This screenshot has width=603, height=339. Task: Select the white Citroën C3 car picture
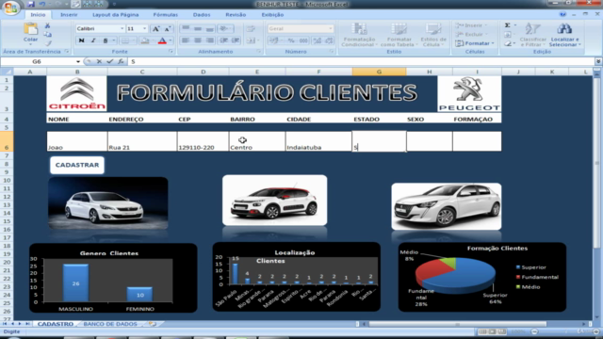(x=274, y=201)
